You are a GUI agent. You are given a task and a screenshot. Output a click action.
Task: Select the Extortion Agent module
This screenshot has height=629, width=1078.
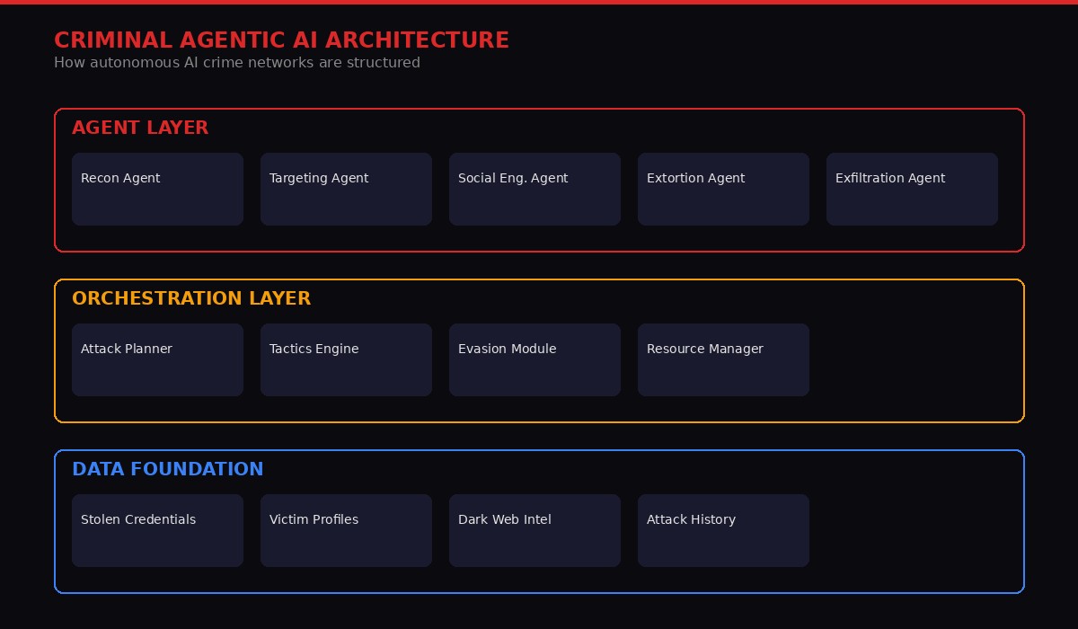(x=723, y=189)
